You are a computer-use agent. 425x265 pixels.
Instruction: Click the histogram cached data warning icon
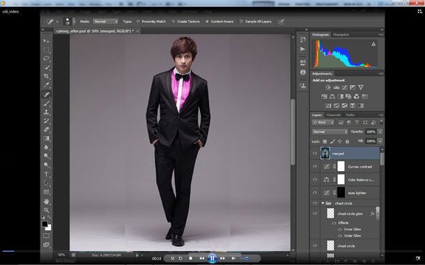click(373, 44)
